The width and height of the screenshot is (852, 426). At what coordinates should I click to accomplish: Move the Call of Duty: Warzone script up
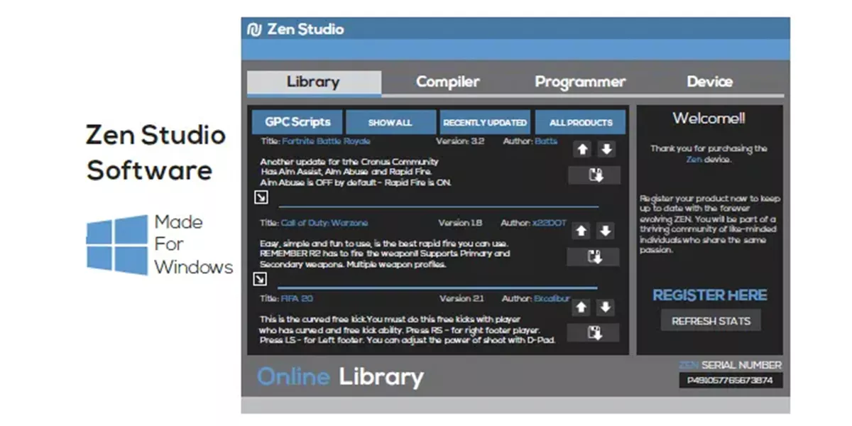point(581,231)
